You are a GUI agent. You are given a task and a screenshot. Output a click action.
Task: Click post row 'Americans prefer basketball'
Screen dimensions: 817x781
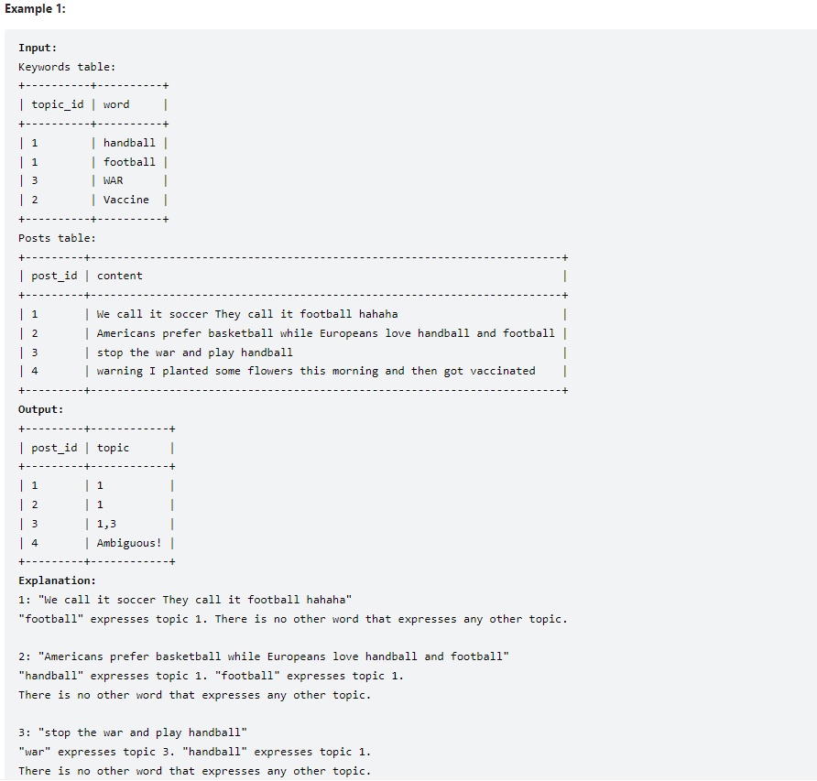(x=293, y=333)
